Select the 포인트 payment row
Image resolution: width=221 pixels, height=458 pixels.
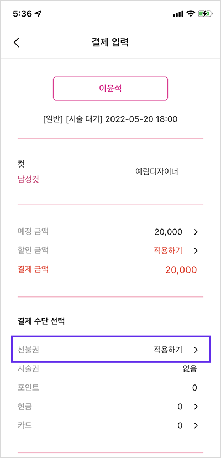(x=110, y=388)
